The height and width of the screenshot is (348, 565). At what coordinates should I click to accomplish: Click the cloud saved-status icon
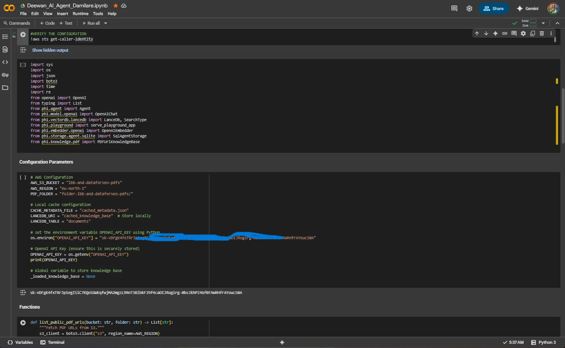pos(124,6)
